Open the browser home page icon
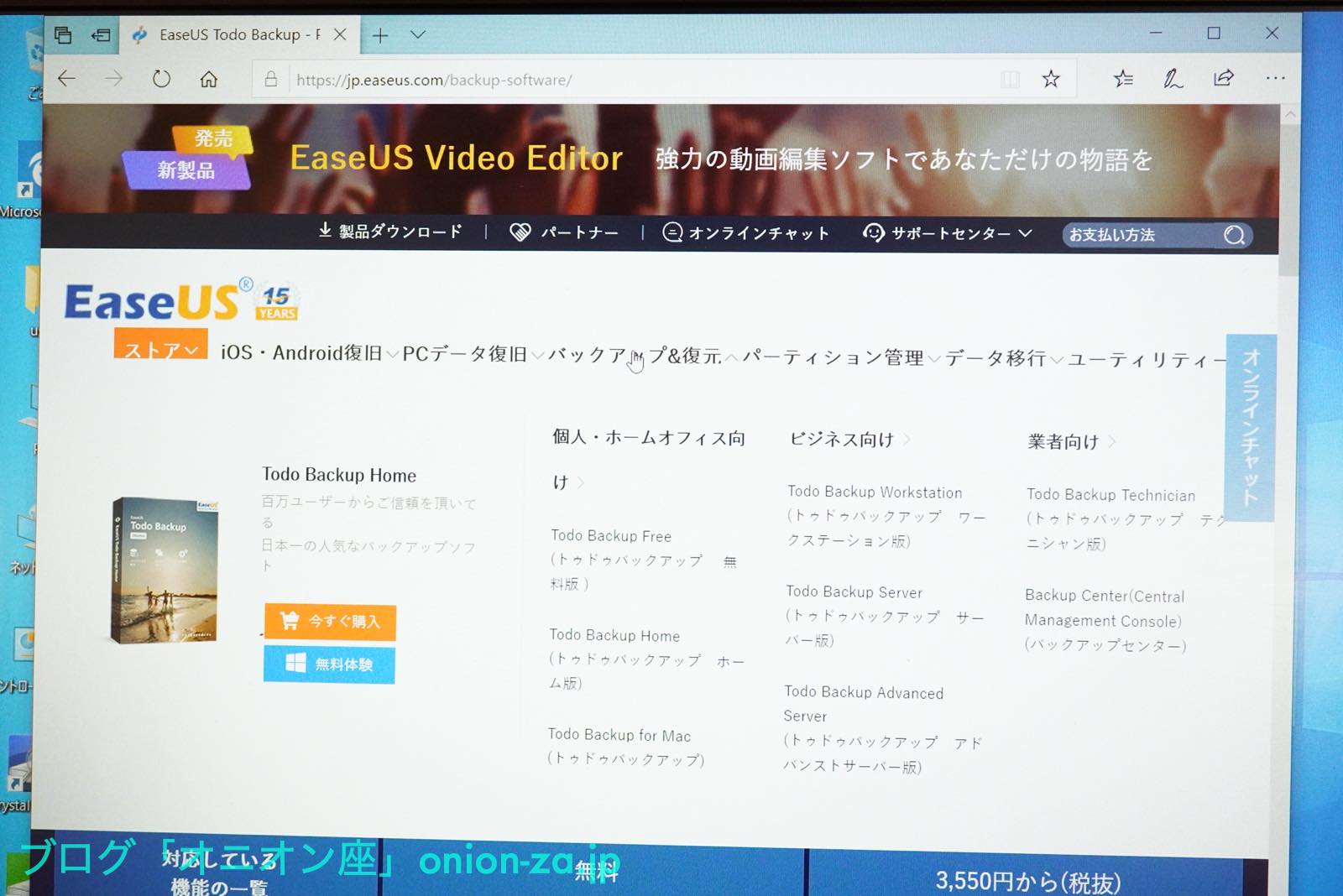This screenshot has height=896, width=1343. (x=208, y=79)
